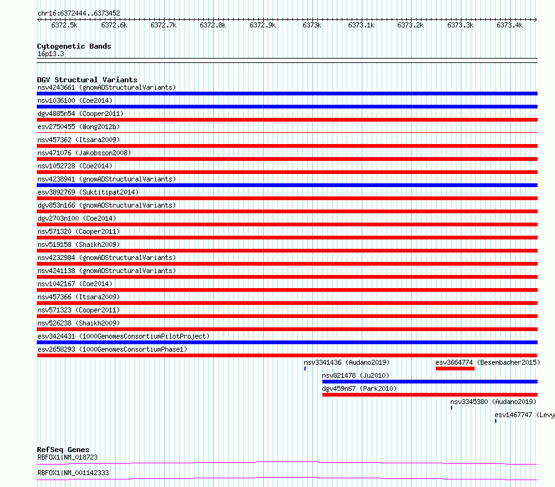Select the nsv821478 Ju2010 blue bar

click(430, 382)
